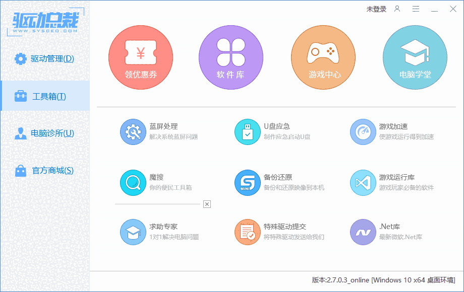Viewport: 464px width, 292px height.
Task: Open the 备份还原 backup and restore tool
Action: point(248,182)
